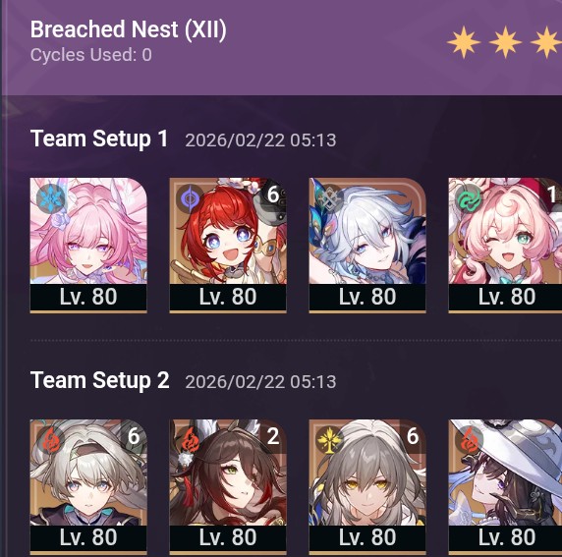Select the gray-haired yellow-eyed character portrait
Image resolution: width=562 pixels, height=557 pixels.
(x=367, y=487)
